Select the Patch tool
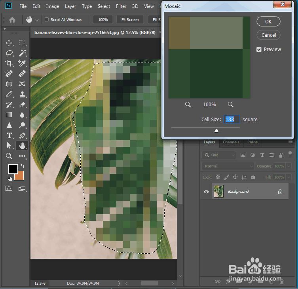The height and width of the screenshot is (289, 298). [x=9, y=84]
